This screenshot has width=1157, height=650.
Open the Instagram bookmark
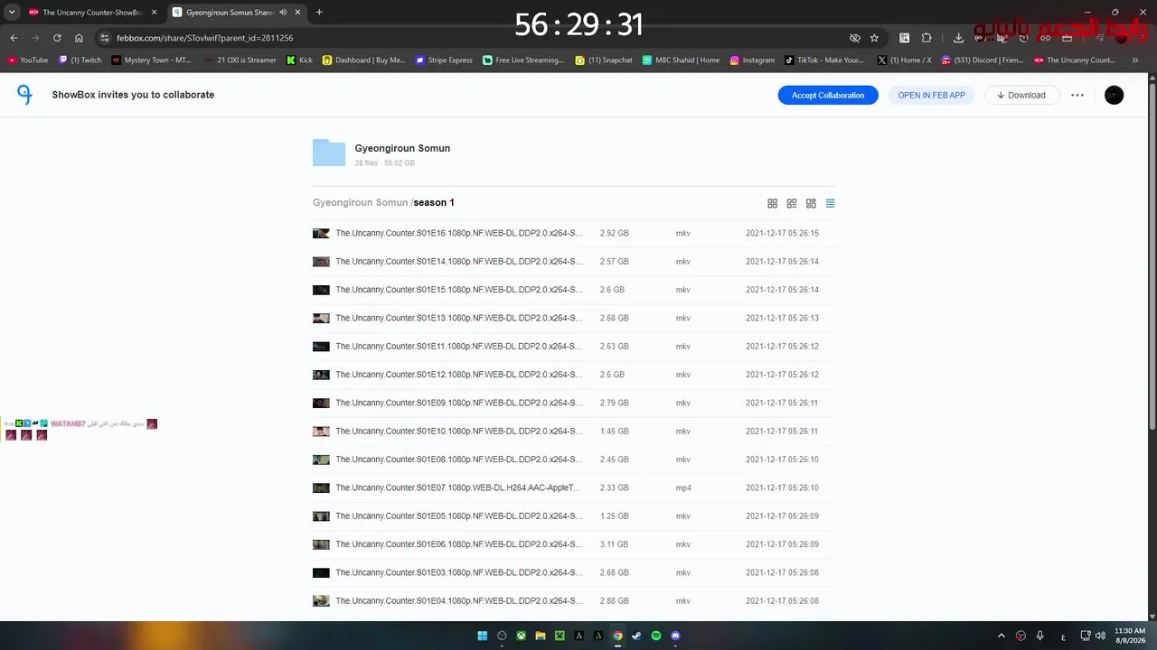point(752,60)
